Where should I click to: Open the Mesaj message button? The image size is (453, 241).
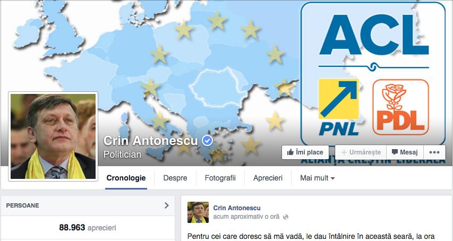click(x=405, y=152)
